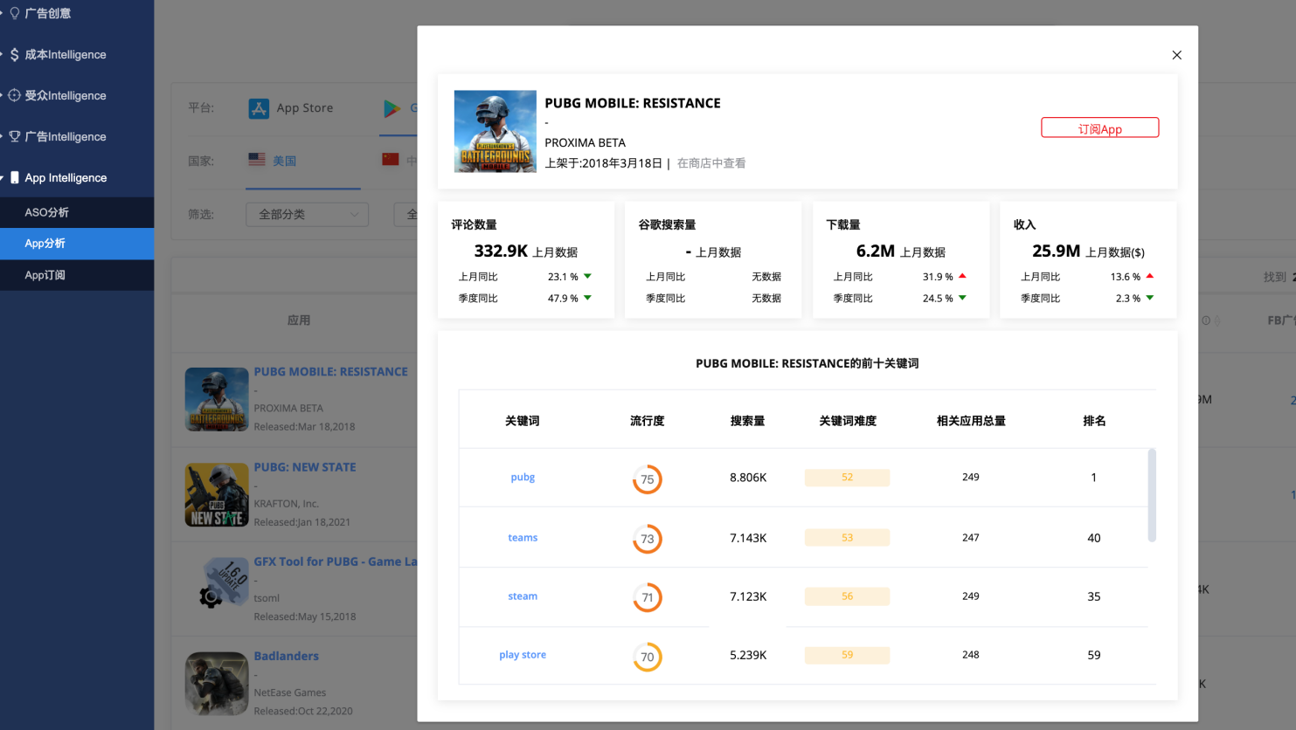The image size is (1296, 730).
Task: Click the green down arrow beside 2.3 %
Action: point(1149,298)
